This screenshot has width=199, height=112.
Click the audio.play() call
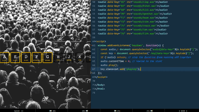pos(109,65)
